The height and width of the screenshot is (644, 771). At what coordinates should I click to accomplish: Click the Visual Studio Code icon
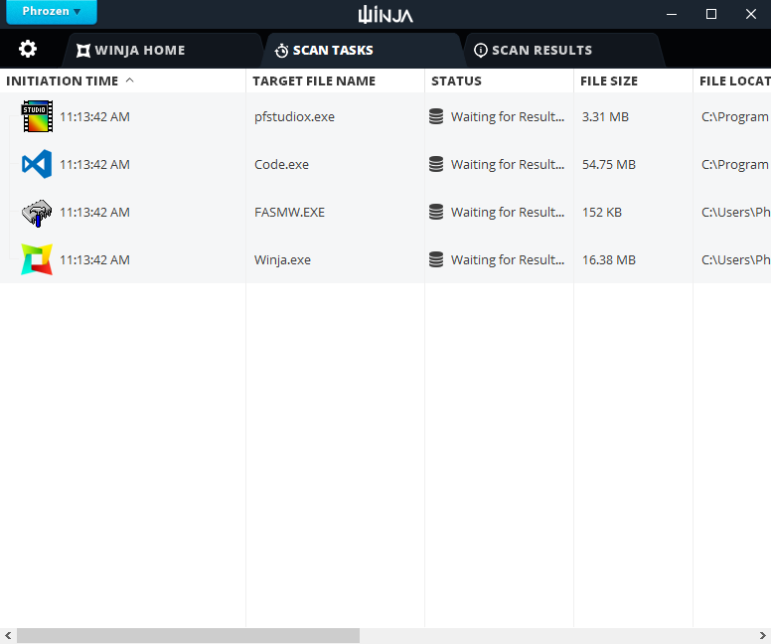point(37,164)
